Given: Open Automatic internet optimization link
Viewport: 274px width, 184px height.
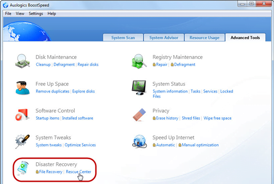Looking at the screenshot, I should (166, 145).
